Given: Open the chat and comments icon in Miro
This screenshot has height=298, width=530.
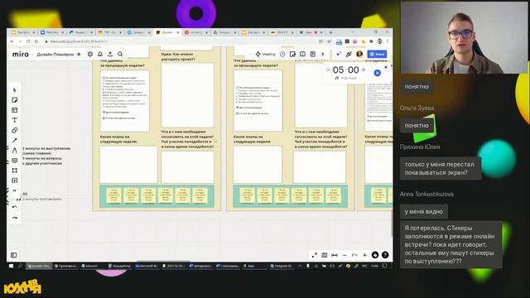Looking at the screenshot, I should tap(303, 54).
